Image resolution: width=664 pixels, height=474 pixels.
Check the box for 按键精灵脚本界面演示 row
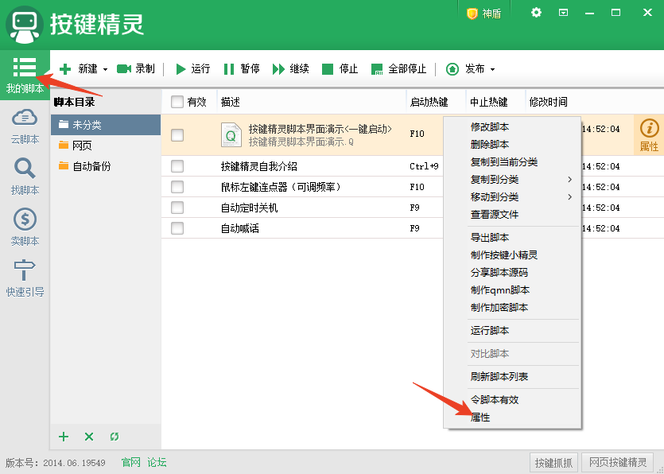[x=177, y=135]
